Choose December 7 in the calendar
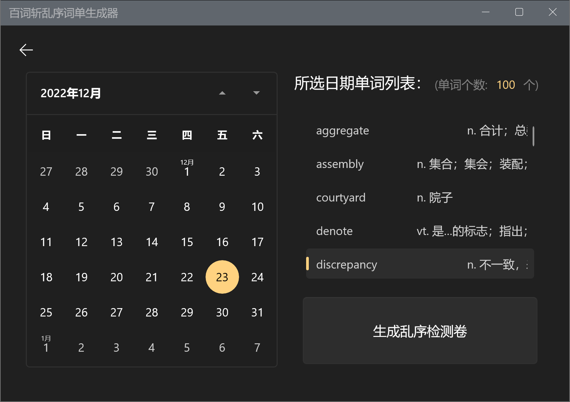 coord(152,207)
